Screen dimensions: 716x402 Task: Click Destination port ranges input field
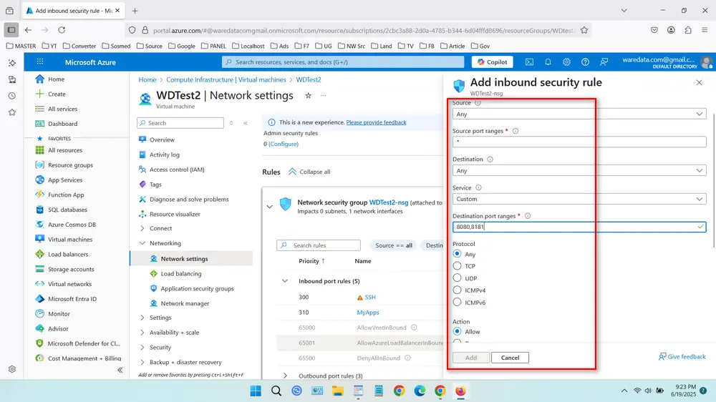click(579, 227)
